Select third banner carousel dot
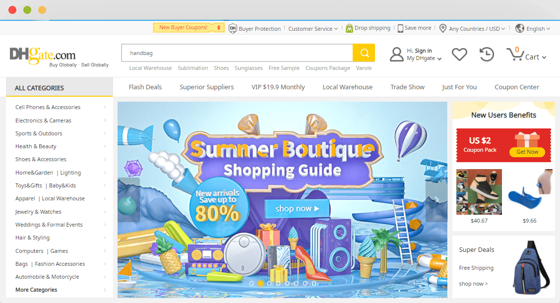The height and width of the screenshot is (303, 560). 269,283
